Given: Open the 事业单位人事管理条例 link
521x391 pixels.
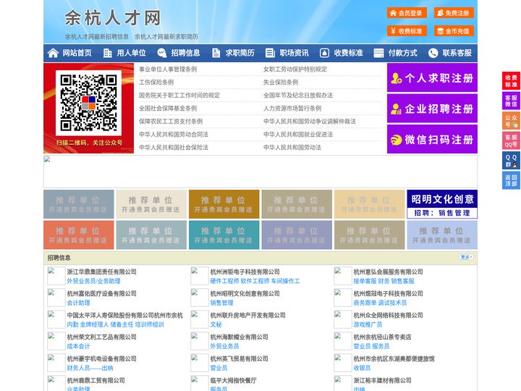Looking at the screenshot, I should (168, 70).
